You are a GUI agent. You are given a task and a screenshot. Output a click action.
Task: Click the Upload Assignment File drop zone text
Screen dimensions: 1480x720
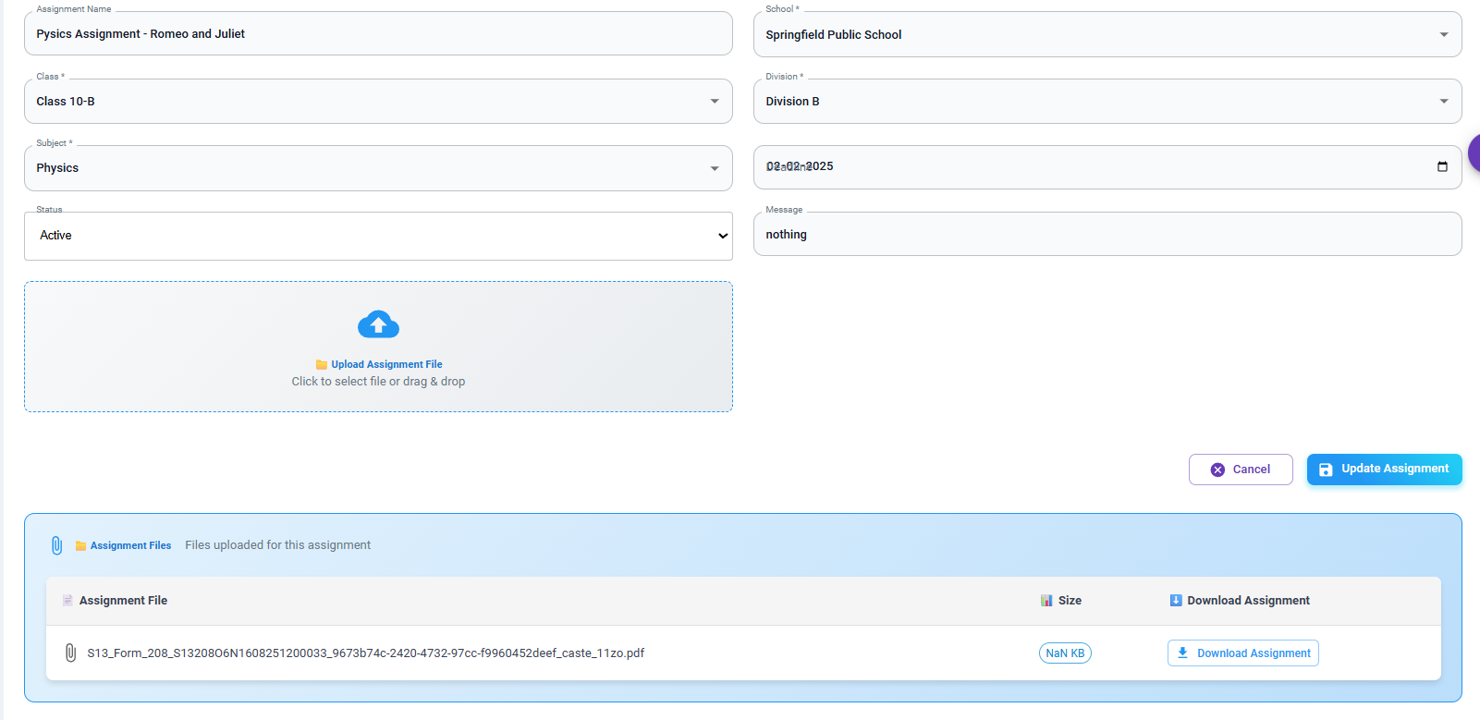click(x=385, y=364)
